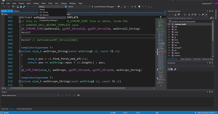
Task: Click the Undo arrow icon
Action: (28, 7)
